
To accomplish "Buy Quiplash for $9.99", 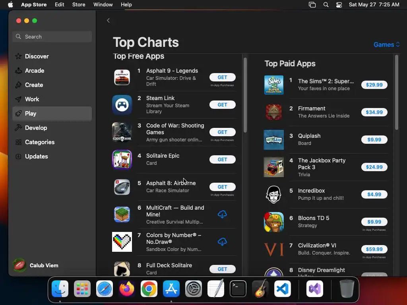I will click(x=374, y=139).
